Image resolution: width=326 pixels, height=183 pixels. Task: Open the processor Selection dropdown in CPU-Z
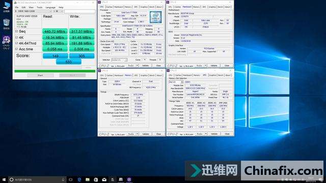119,60
